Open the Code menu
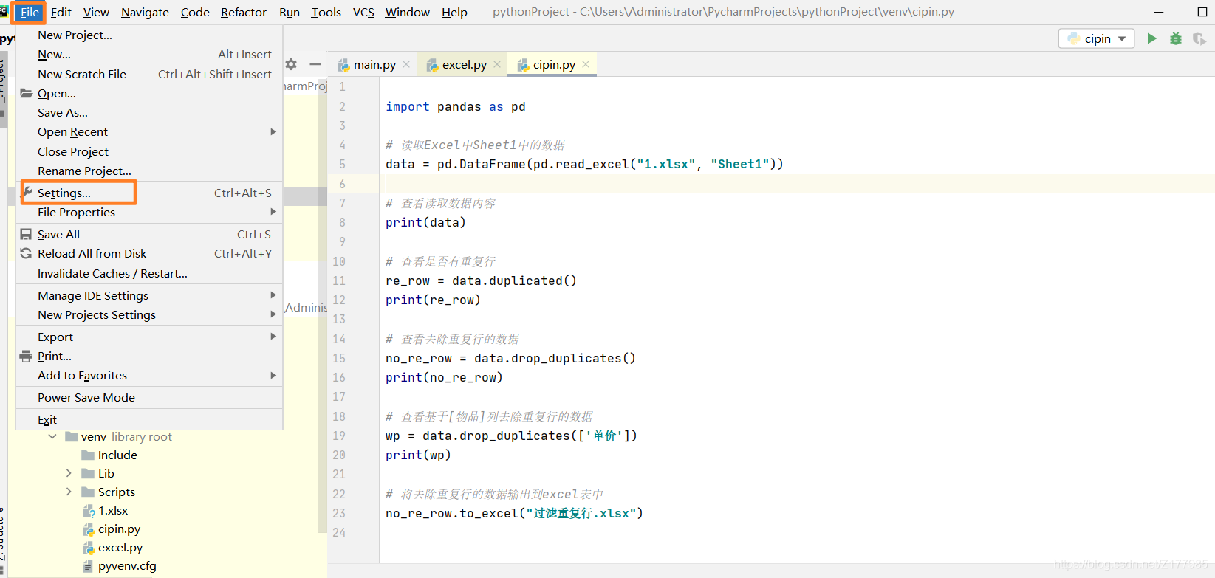The height and width of the screenshot is (578, 1215). [x=195, y=12]
